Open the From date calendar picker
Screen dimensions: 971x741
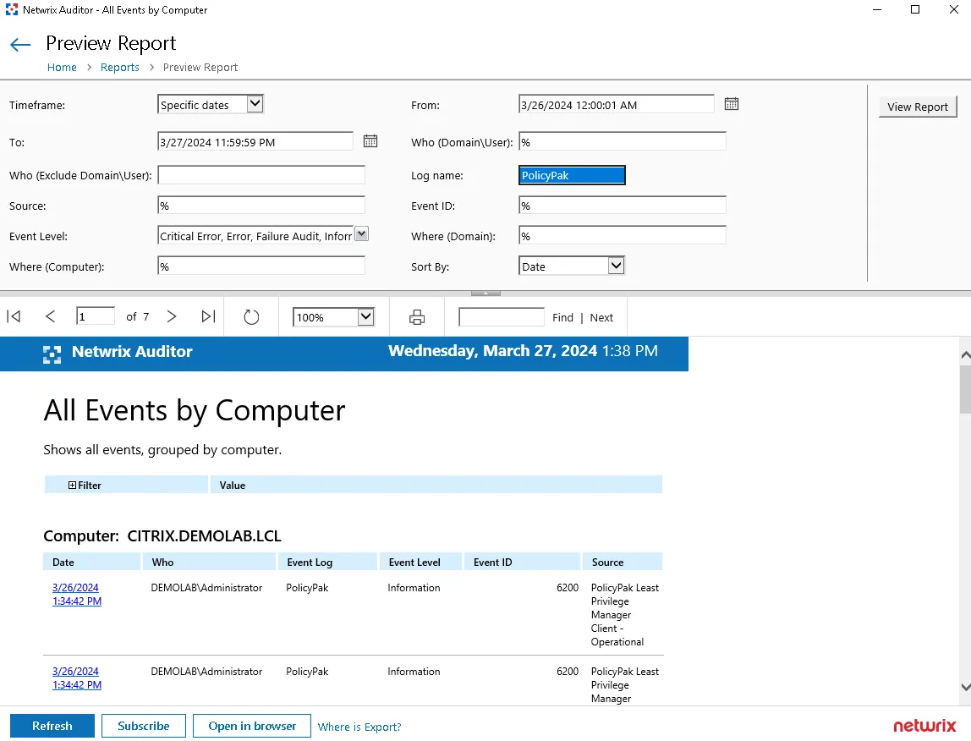click(x=732, y=104)
